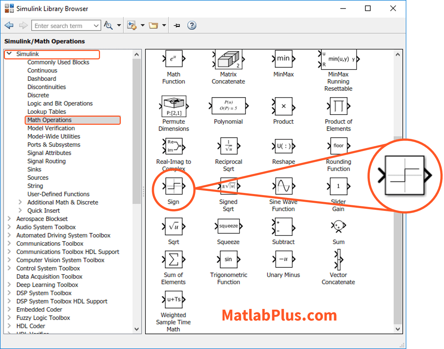The height and width of the screenshot is (349, 444).
Task: Expand the Additional Math & Discrete node
Action: [20, 202]
